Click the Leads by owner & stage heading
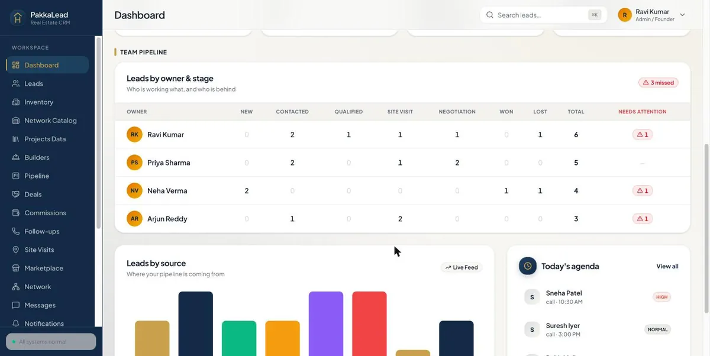This screenshot has width=710, height=356. 170,78
